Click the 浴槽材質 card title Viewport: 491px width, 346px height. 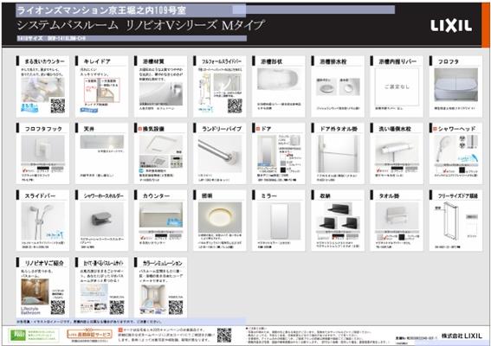153,61
